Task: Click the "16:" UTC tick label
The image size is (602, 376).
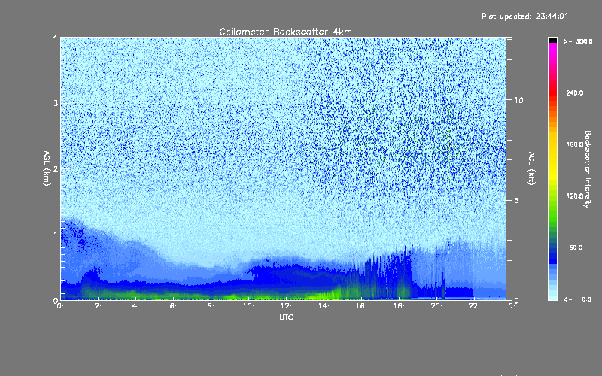Action: pos(361,306)
